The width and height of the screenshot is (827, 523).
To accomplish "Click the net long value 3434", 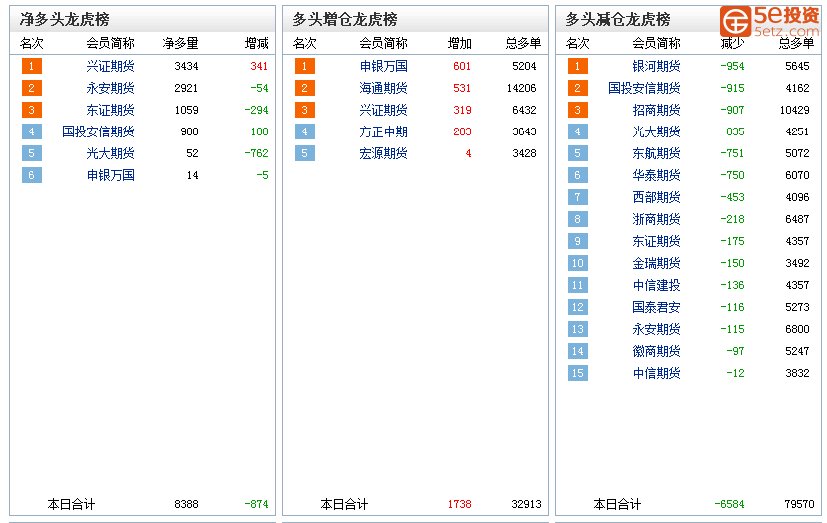I will (186, 66).
